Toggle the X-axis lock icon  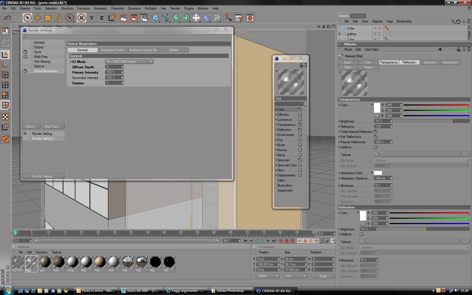(81, 18)
